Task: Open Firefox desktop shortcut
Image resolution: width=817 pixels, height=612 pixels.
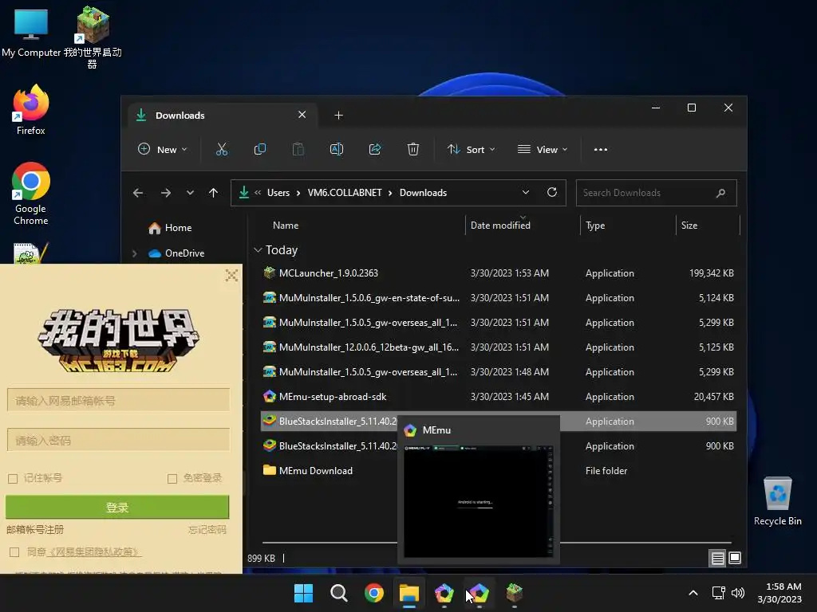Action: point(31,110)
